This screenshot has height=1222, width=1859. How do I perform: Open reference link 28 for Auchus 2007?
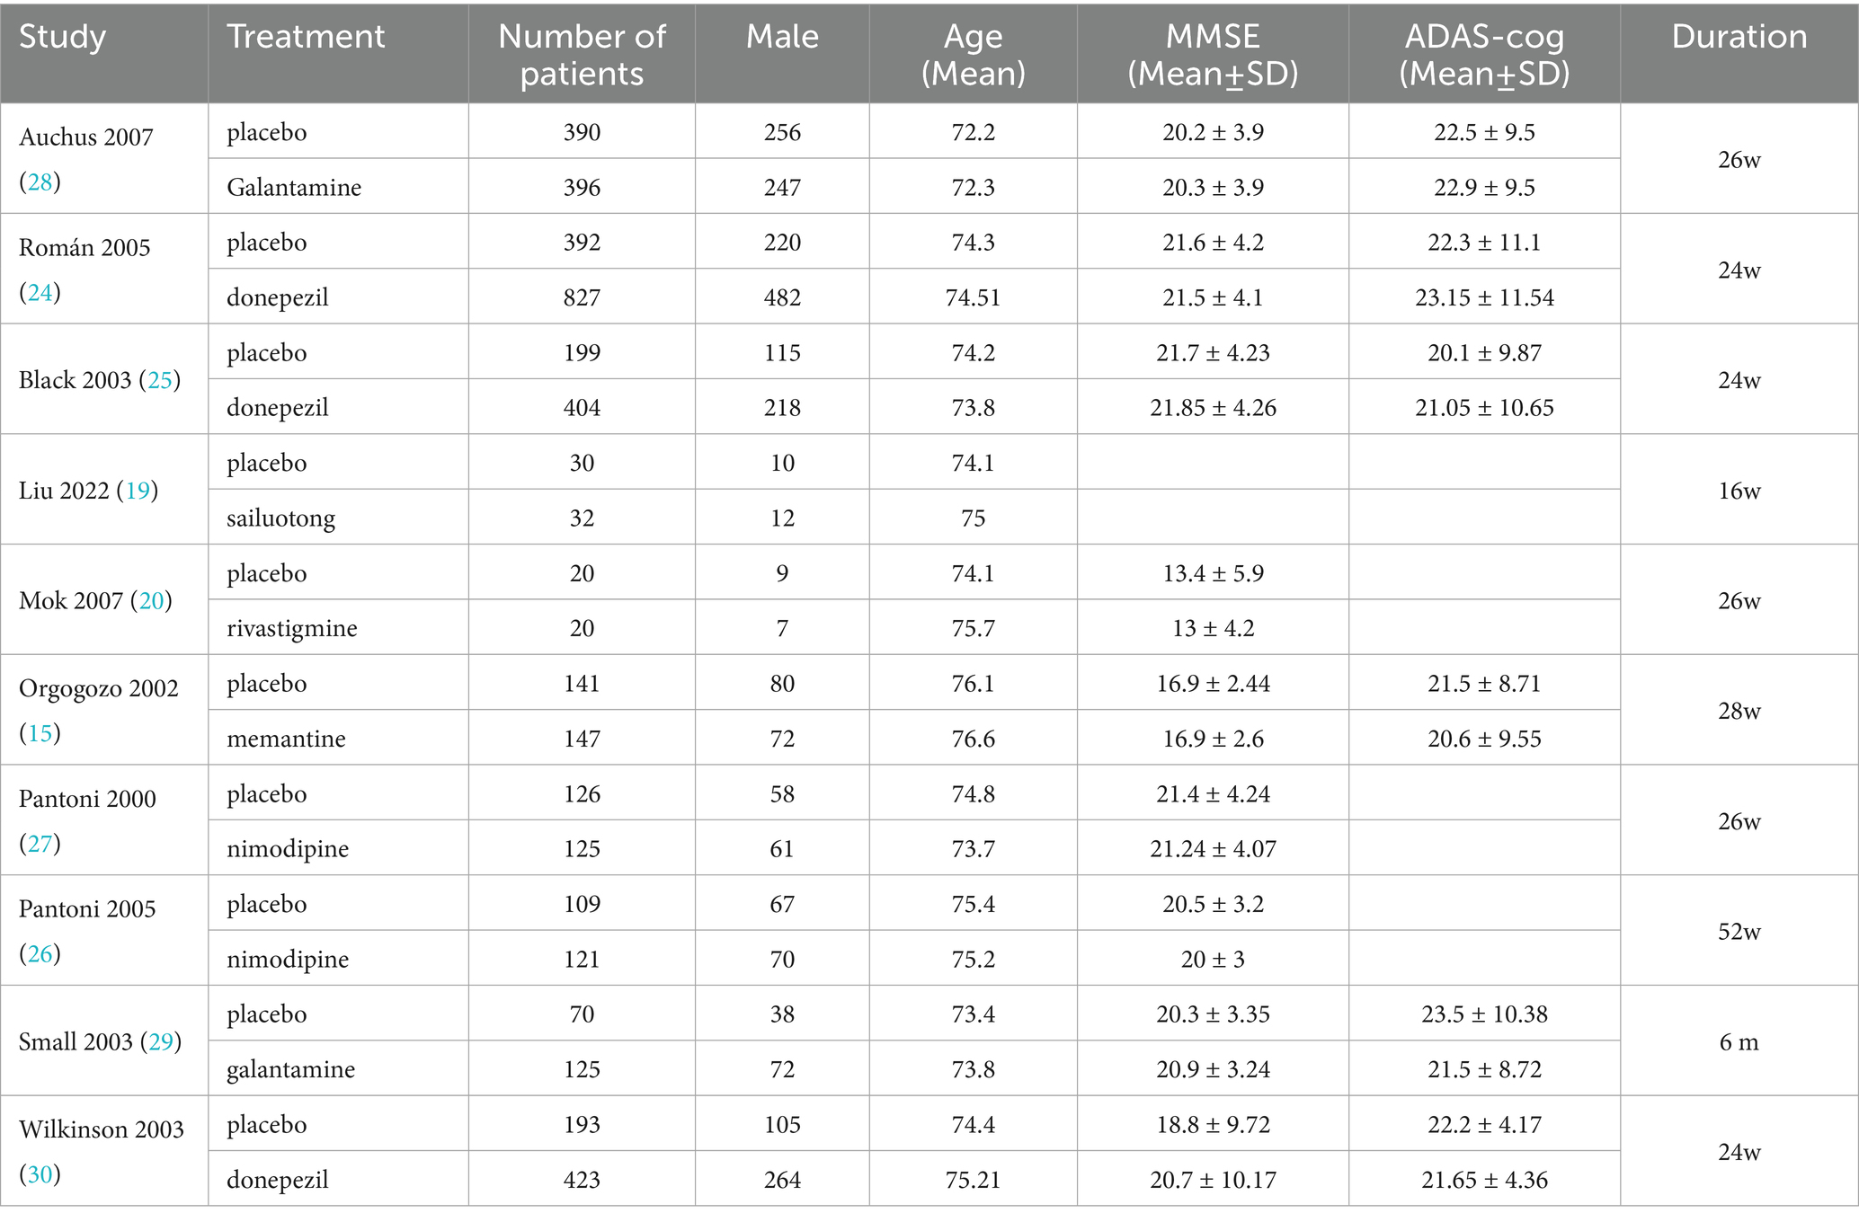(40, 182)
